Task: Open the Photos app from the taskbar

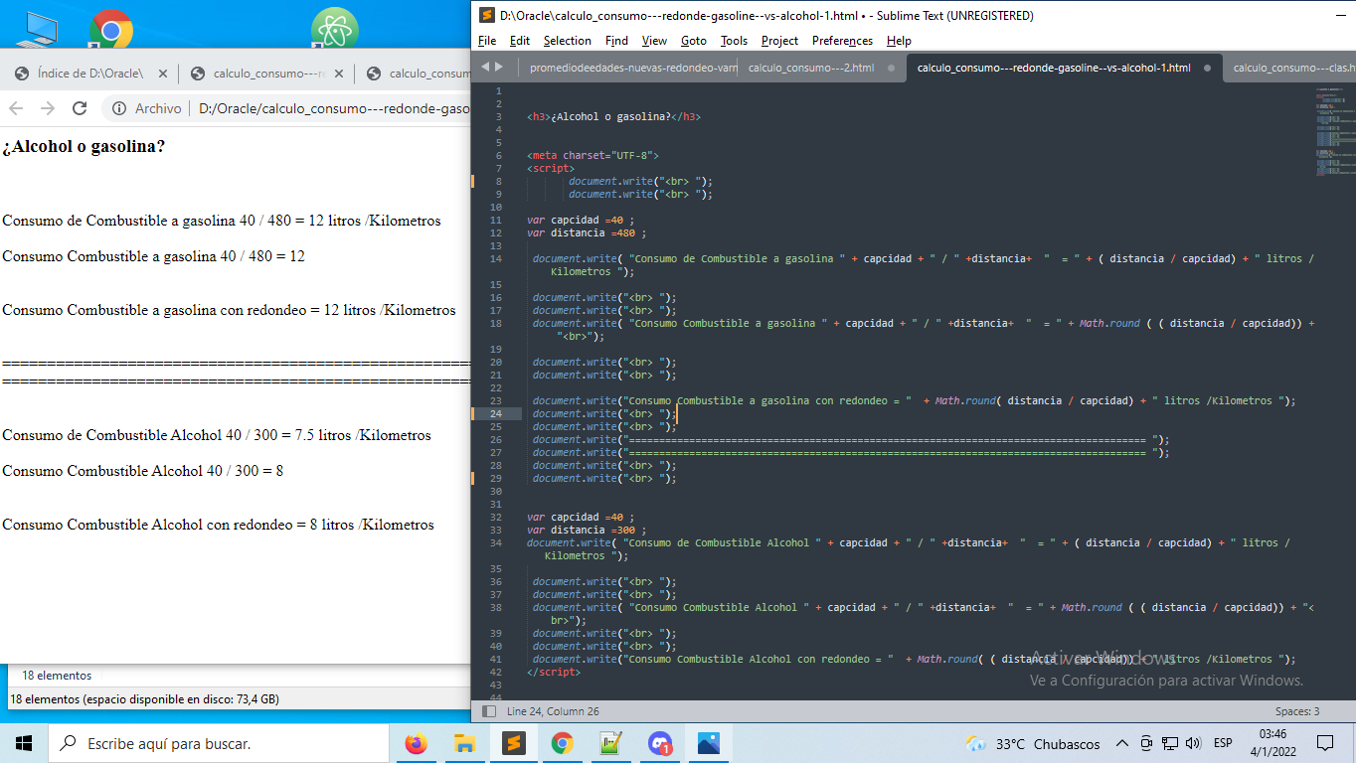Action: (x=709, y=743)
